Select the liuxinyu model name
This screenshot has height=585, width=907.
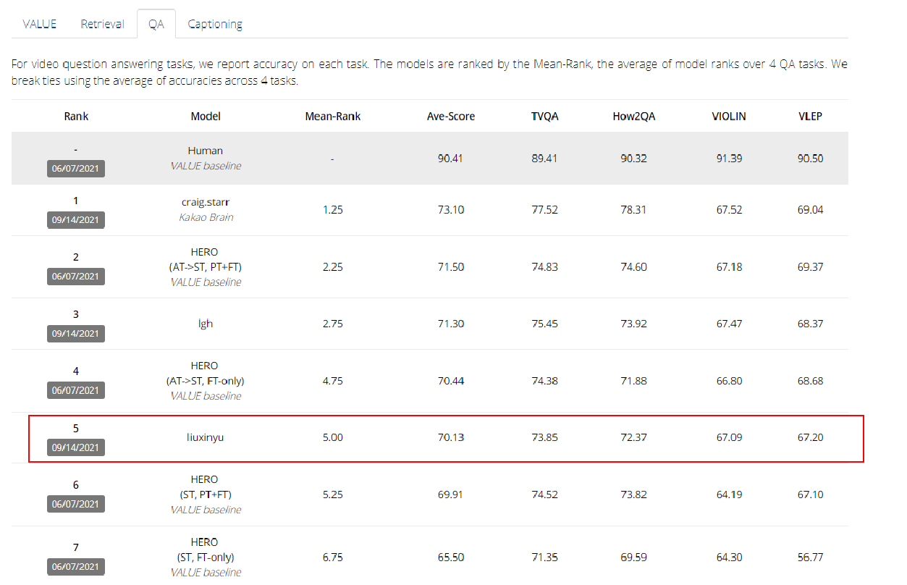point(206,437)
